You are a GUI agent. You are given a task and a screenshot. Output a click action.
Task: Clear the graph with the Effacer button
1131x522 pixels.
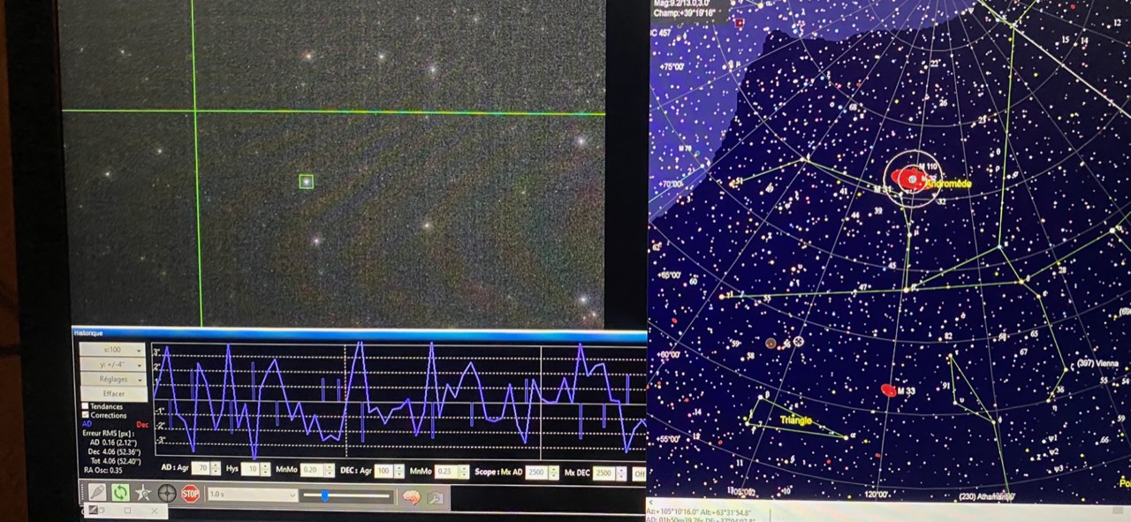click(x=114, y=394)
